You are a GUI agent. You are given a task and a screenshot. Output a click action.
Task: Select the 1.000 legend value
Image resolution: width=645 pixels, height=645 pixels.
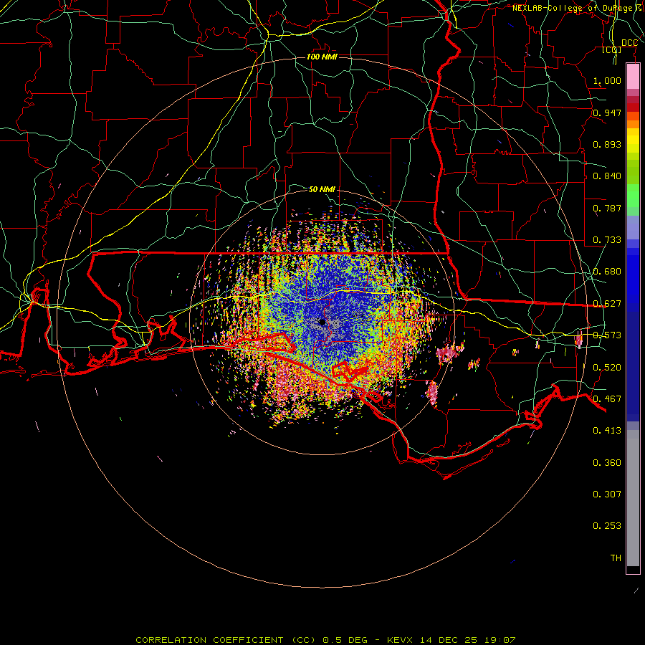coord(607,80)
